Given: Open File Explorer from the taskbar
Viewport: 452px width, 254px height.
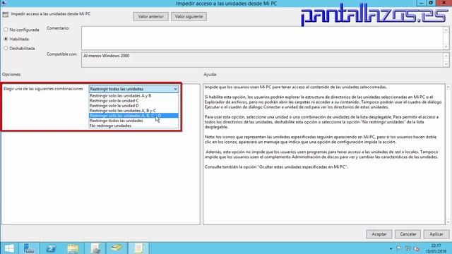Looking at the screenshot, I should point(73,248).
